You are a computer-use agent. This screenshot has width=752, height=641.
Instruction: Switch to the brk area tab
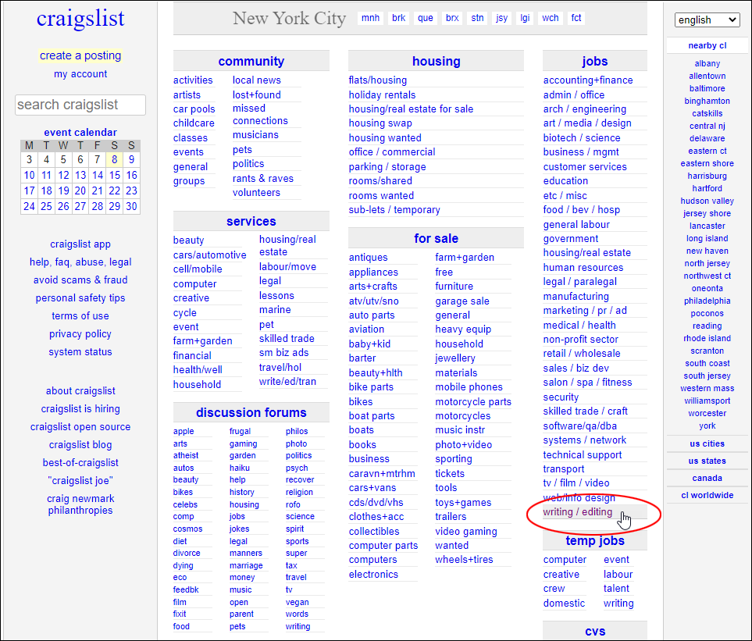tap(398, 18)
